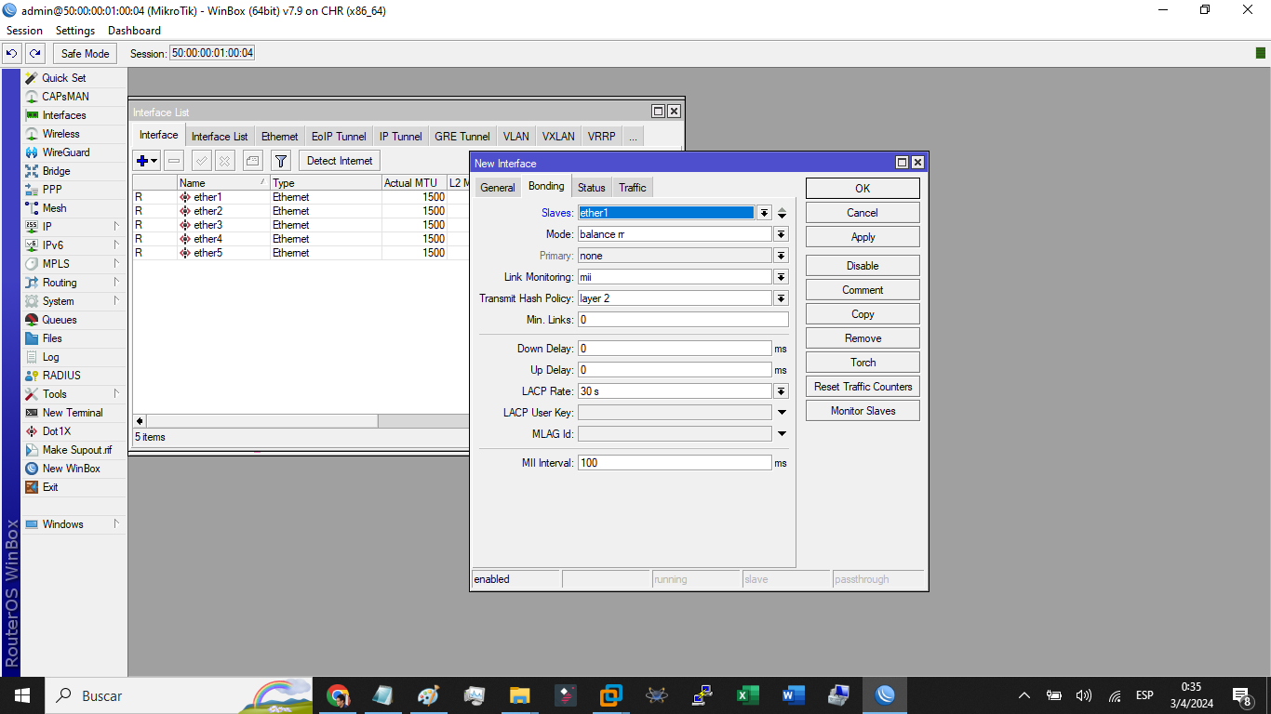This screenshot has height=714, width=1271.
Task: Click Reset Traffic Counters button
Action: 863,387
